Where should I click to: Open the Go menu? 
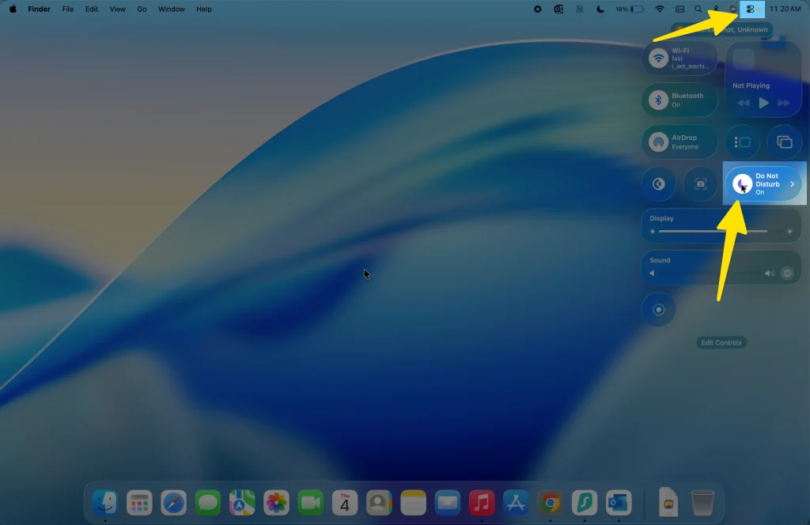click(x=142, y=9)
